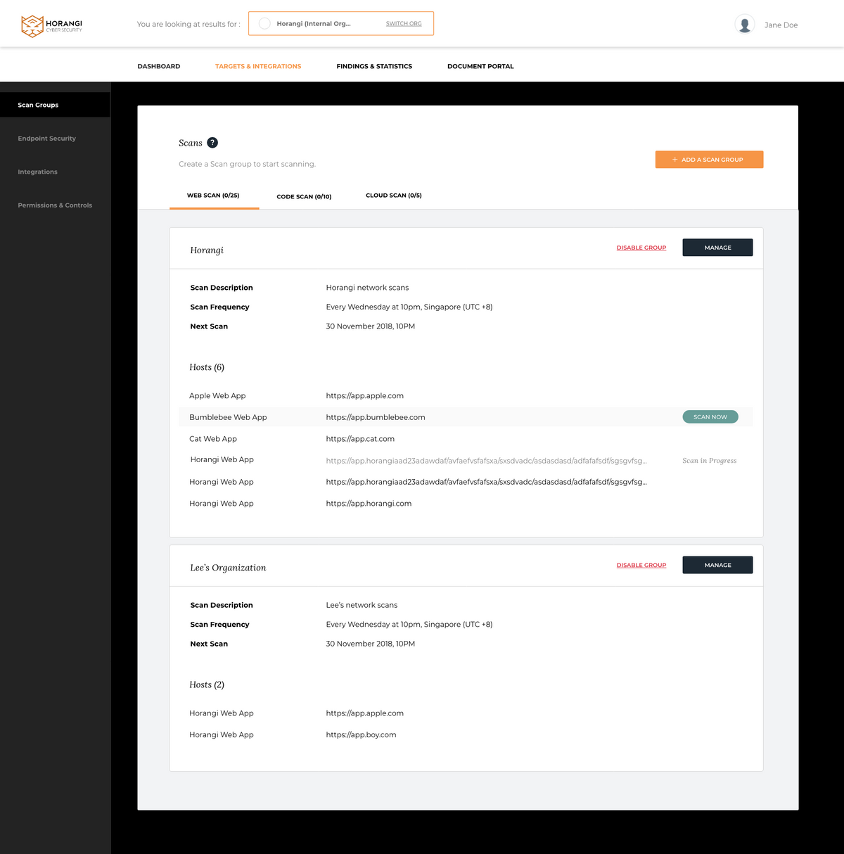844x854 pixels.
Task: Open the Scans help question mark
Action: tap(212, 142)
